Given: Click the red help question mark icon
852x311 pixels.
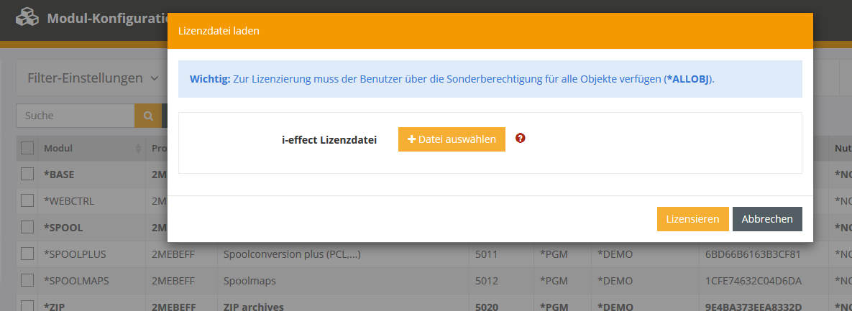Looking at the screenshot, I should 521,139.
